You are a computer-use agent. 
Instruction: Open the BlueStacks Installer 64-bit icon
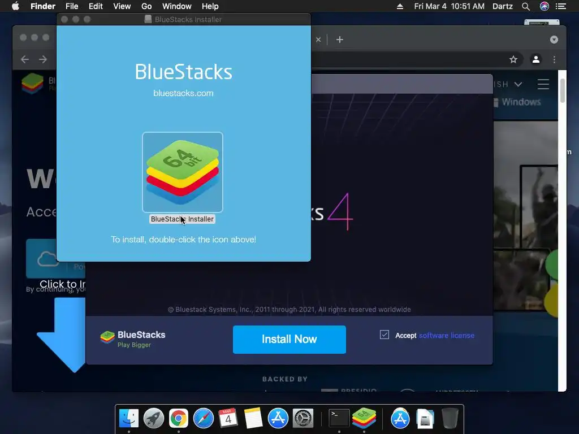click(183, 172)
